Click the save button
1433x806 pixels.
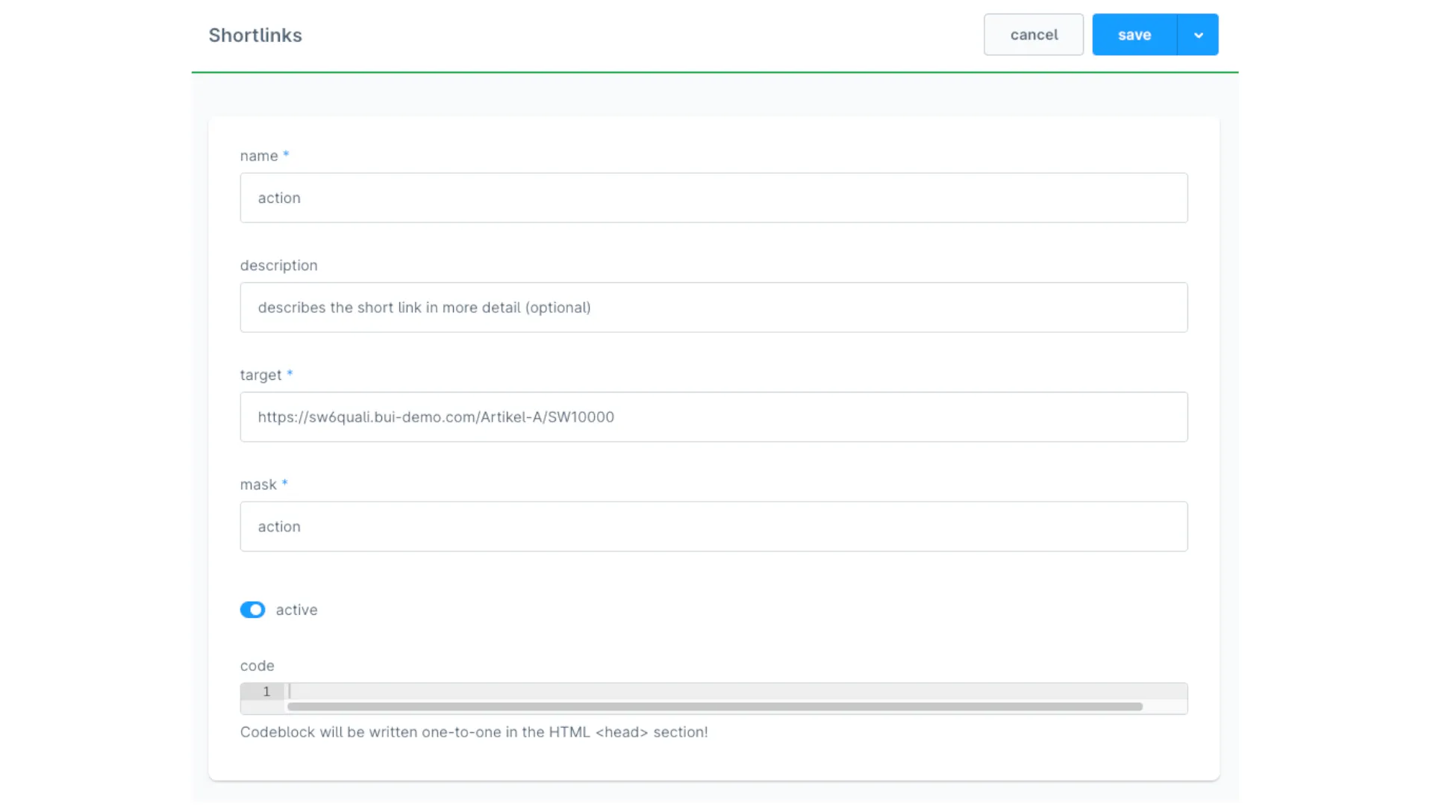click(x=1134, y=34)
